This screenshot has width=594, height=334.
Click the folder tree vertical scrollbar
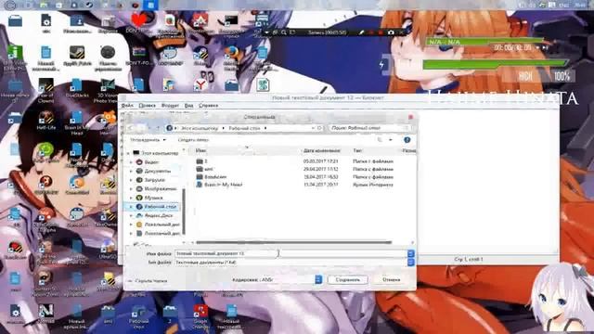point(184,212)
